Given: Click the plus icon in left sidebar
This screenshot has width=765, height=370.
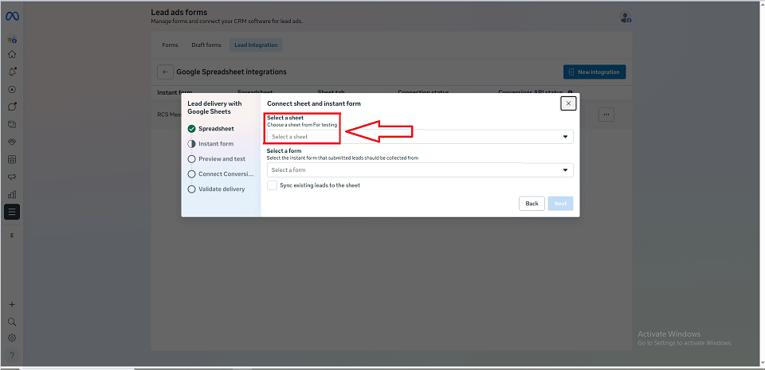Looking at the screenshot, I should (12, 305).
